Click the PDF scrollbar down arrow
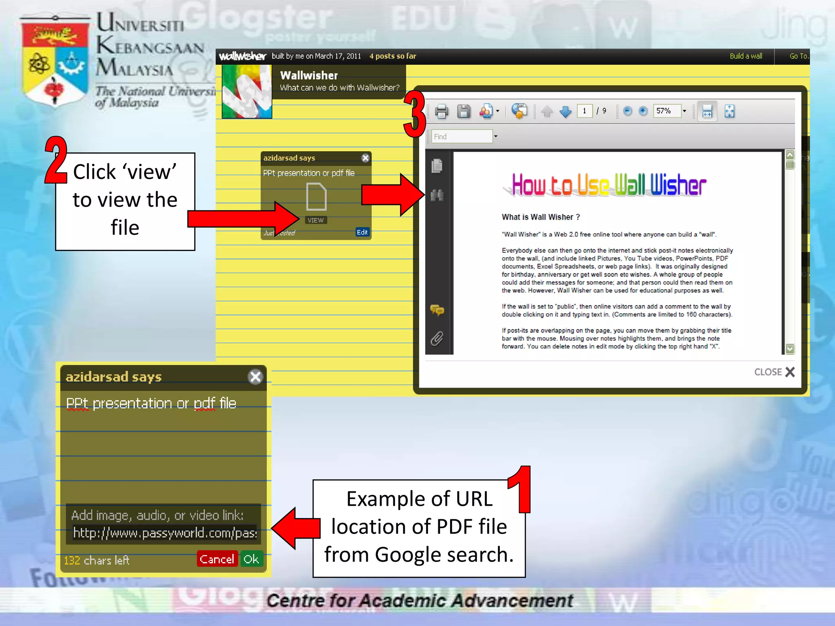 (790, 349)
